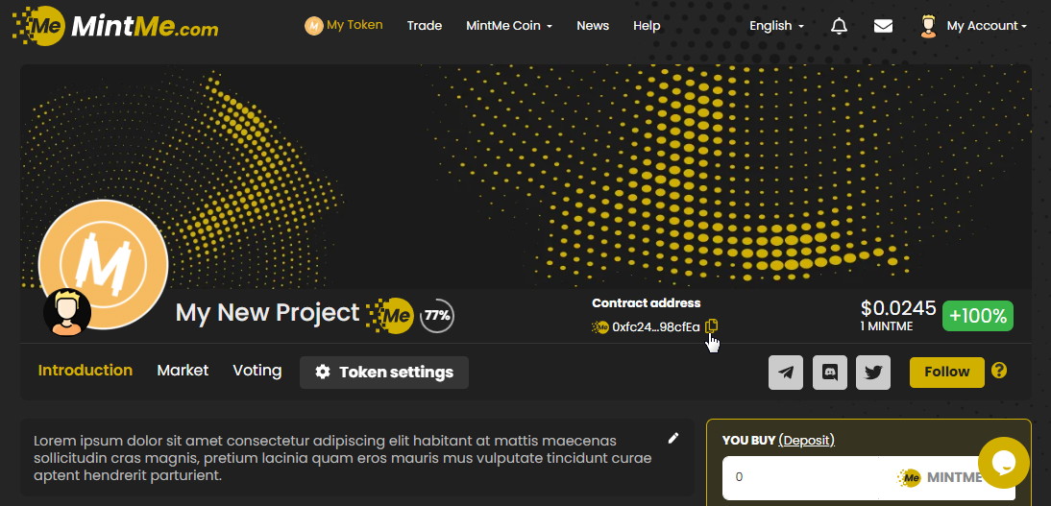Open the live chat bubble
The height and width of the screenshot is (506, 1051).
[1003, 463]
